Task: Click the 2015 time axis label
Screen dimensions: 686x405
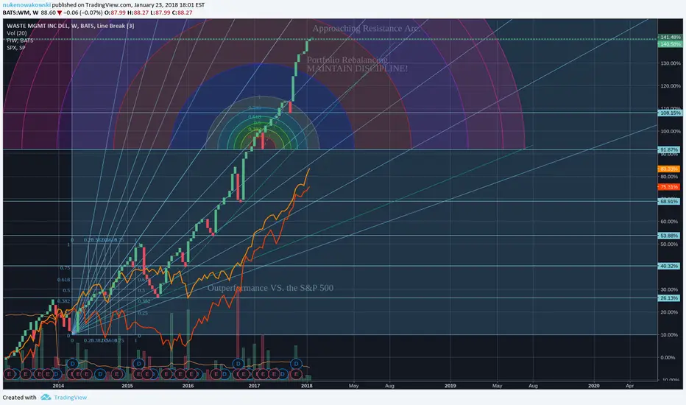Action: pos(127,386)
